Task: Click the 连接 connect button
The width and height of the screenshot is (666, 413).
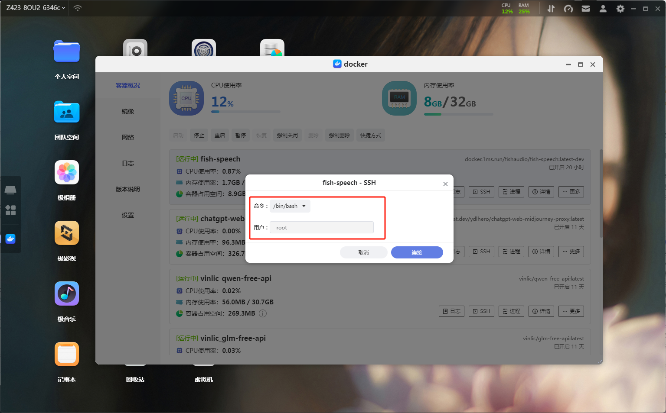Action: click(x=417, y=252)
